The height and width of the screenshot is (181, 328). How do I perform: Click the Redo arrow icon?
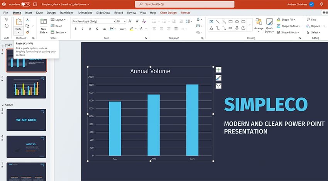[7, 26]
